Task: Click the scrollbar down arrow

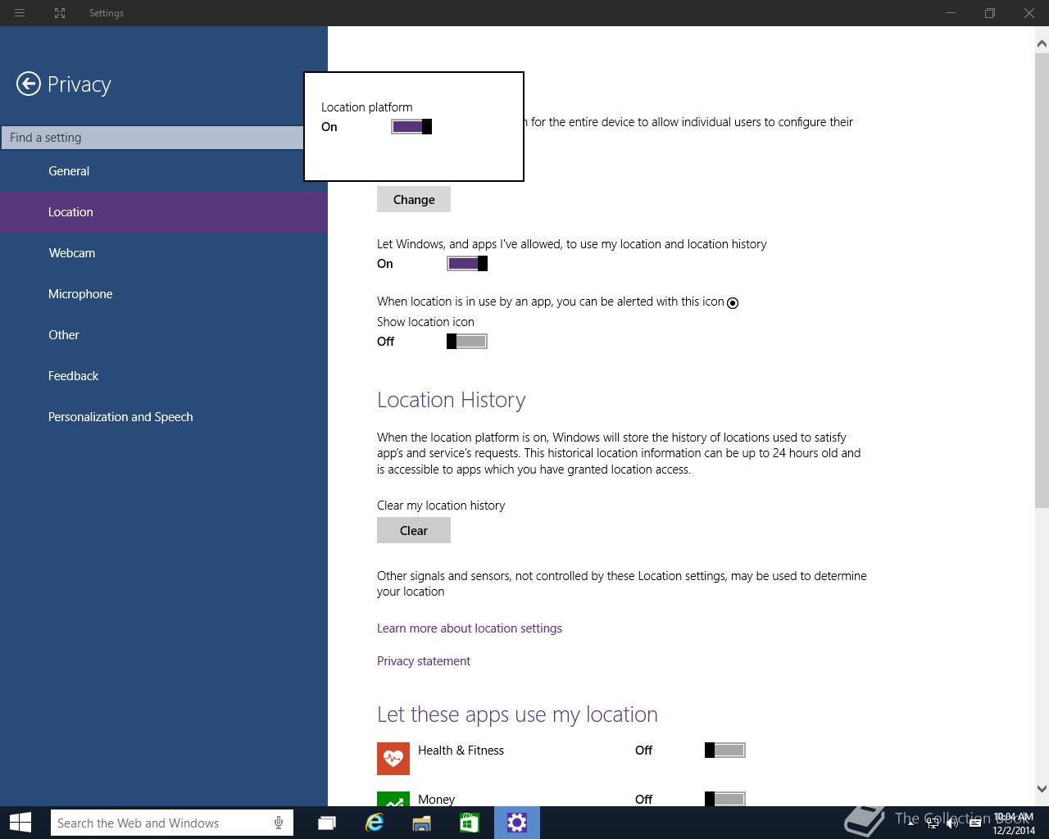Action: [x=1042, y=789]
